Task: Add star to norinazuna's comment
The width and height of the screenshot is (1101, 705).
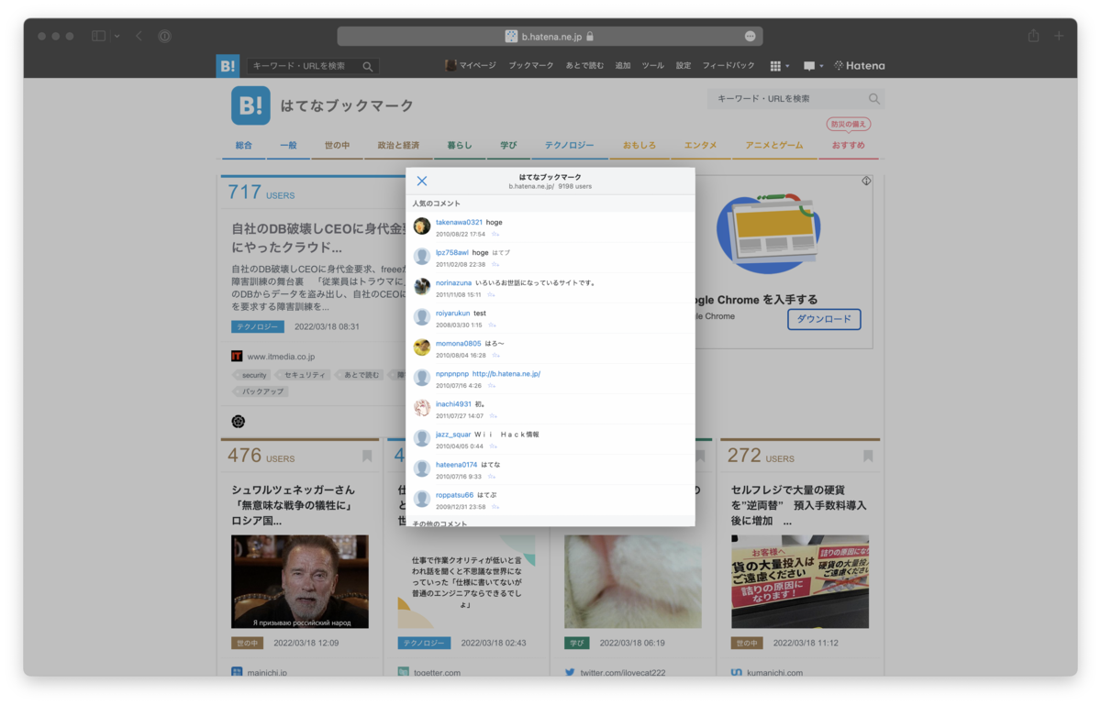Action: pos(491,295)
